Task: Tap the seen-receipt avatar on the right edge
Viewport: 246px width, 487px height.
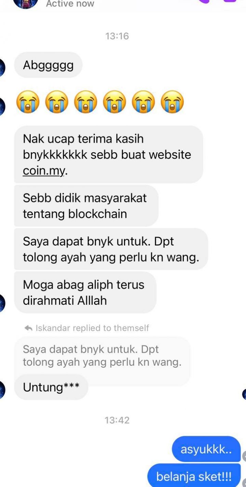Action: click(x=244, y=394)
